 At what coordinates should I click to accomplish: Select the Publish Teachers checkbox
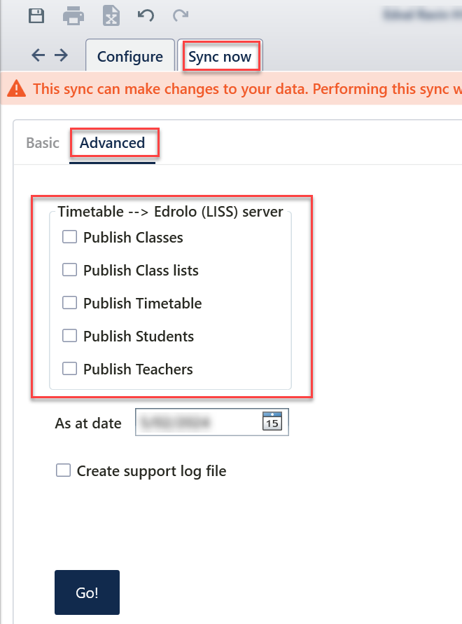click(69, 369)
